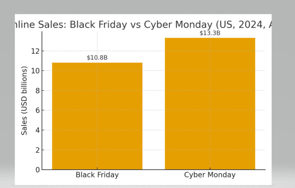Click the y-axis tick label 8
Image resolution: width=295 pixels, height=188 pixels.
pyautogui.click(x=38, y=91)
